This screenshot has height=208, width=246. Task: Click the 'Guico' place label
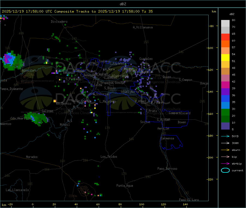167,77
